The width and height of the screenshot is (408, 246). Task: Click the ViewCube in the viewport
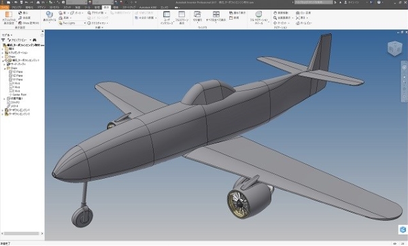coord(394,48)
